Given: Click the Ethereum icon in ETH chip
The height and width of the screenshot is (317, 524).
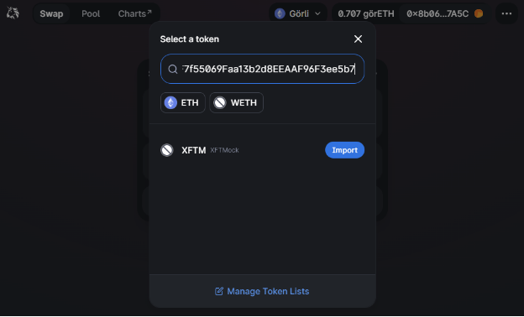Looking at the screenshot, I should point(170,103).
